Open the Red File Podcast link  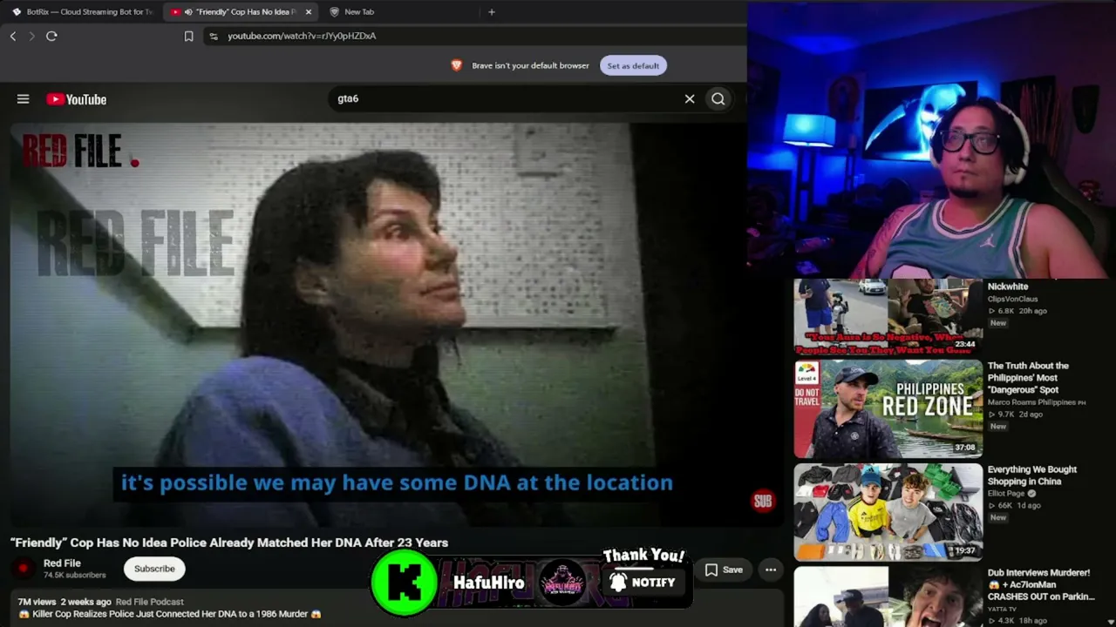150,602
